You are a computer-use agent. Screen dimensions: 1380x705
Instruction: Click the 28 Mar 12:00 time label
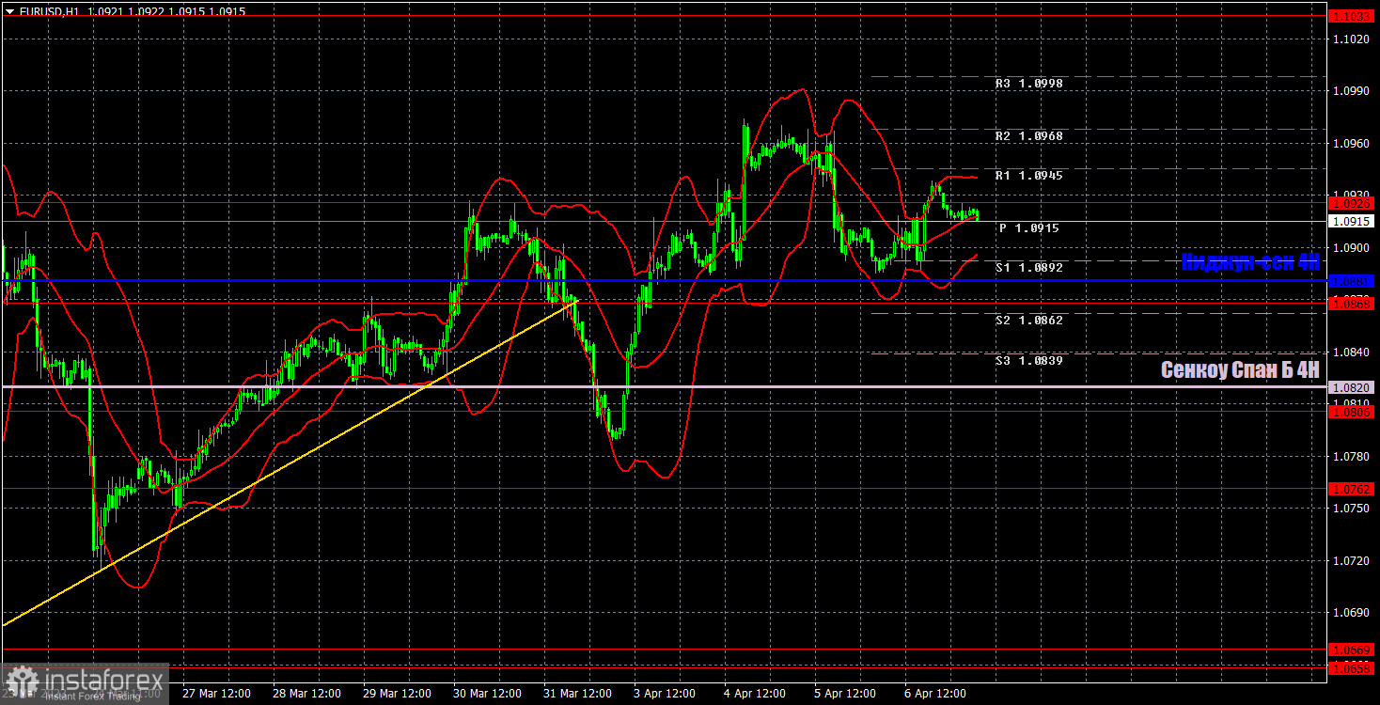point(306,694)
